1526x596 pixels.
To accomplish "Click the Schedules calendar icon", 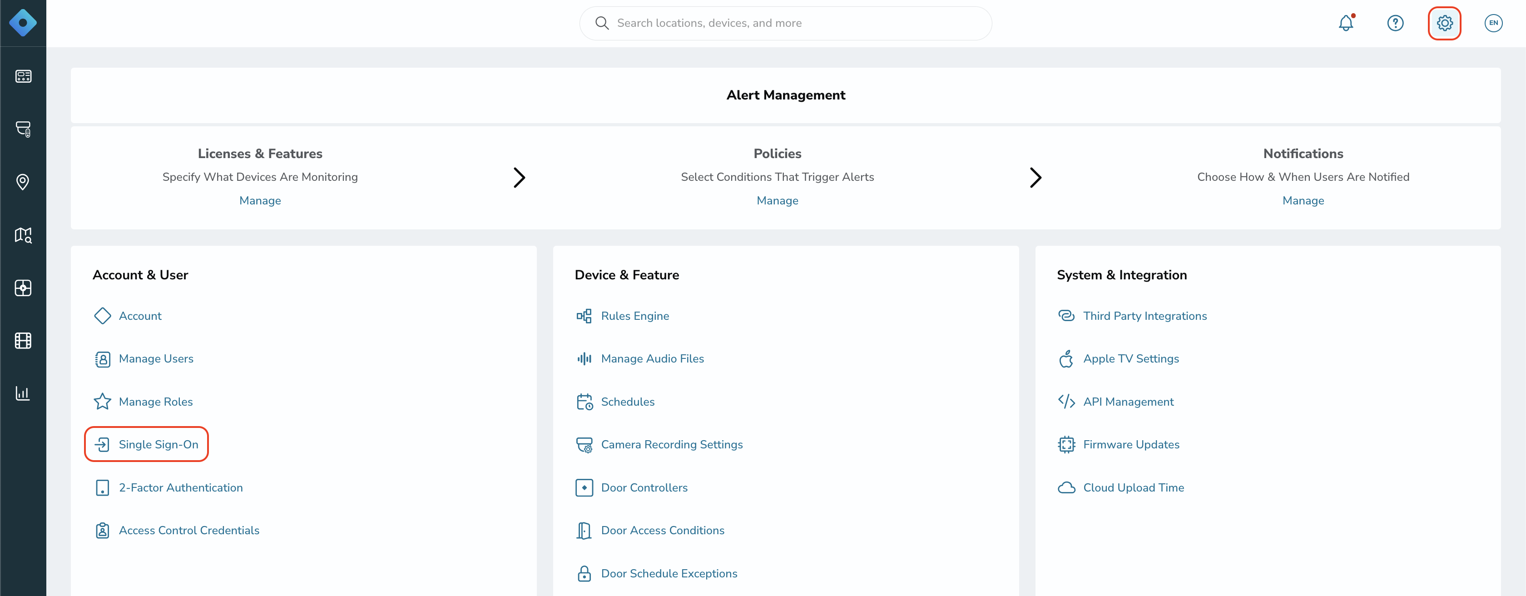I will point(585,402).
